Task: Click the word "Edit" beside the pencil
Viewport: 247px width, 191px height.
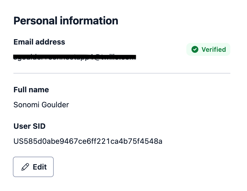Action: tap(40, 167)
